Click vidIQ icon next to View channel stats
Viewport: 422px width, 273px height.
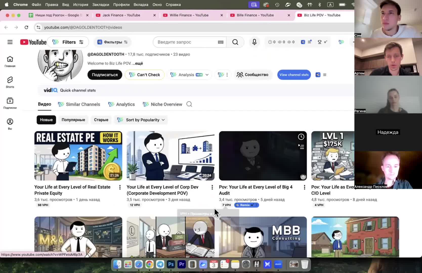[x=318, y=75]
